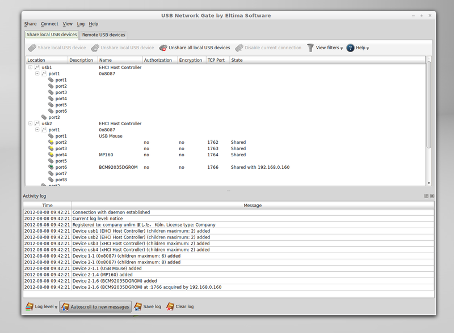The image size is (454, 333).
Task: Open the View filters dropdown
Action: [x=325, y=48]
